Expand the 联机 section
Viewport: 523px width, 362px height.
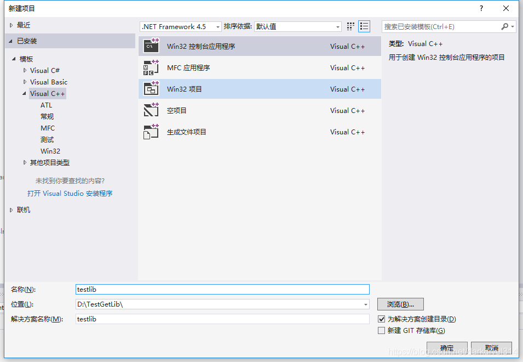[11, 210]
